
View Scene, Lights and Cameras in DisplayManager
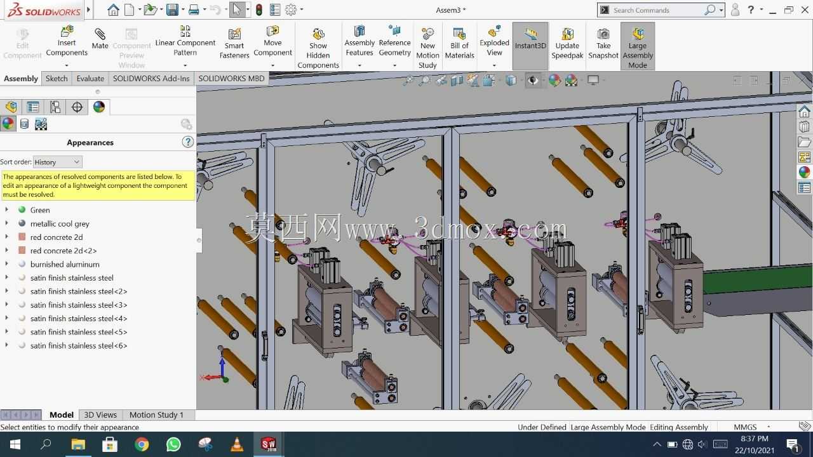[41, 124]
